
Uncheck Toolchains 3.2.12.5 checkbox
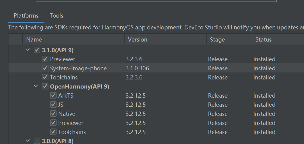tap(53, 132)
